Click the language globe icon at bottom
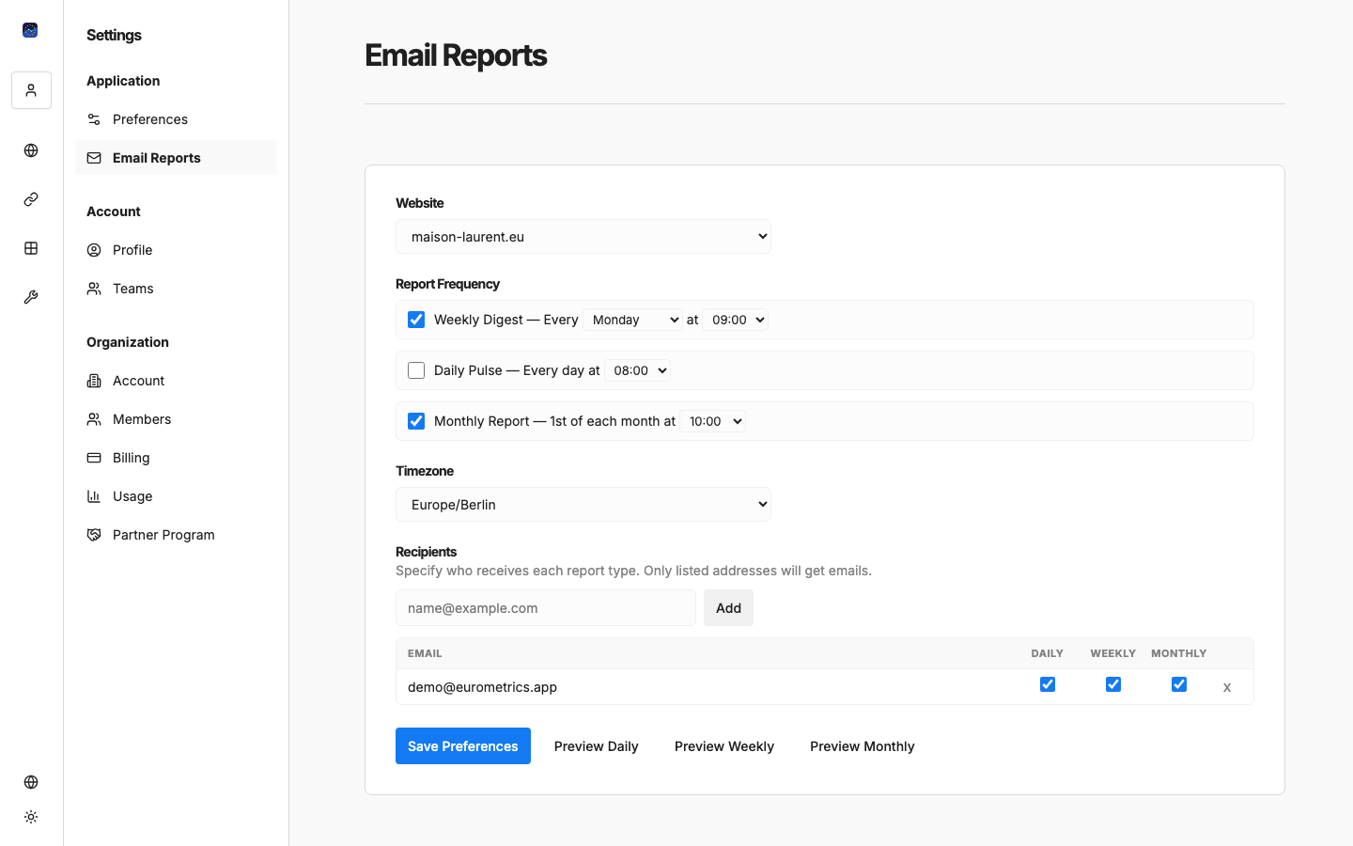The image size is (1353, 846). point(31,782)
